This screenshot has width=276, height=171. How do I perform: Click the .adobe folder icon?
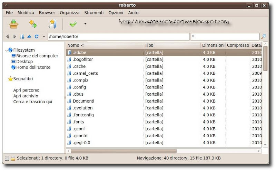click(69, 53)
